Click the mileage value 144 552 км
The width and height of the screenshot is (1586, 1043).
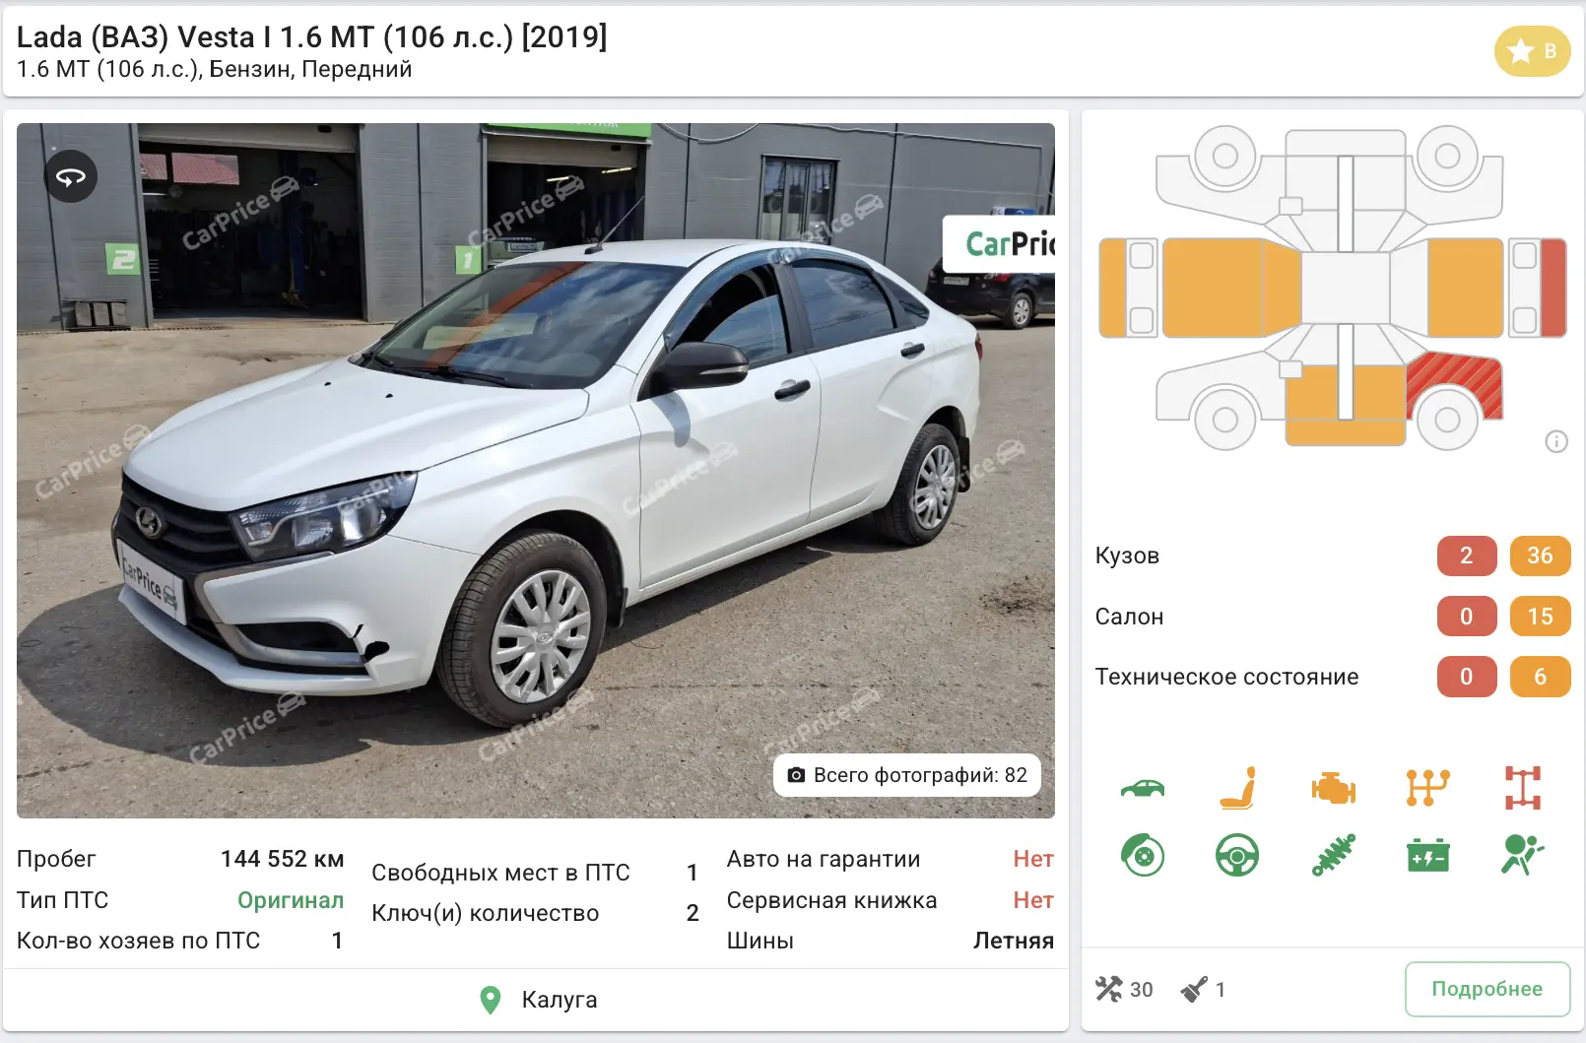(x=283, y=859)
